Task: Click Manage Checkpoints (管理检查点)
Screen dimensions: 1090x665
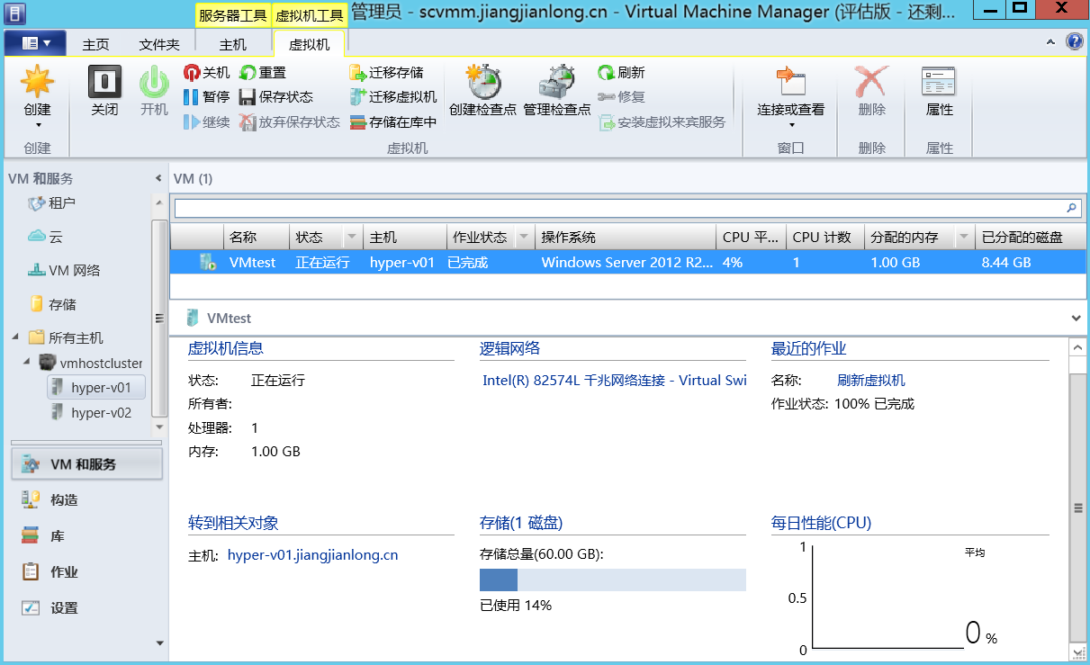Action: [x=556, y=91]
